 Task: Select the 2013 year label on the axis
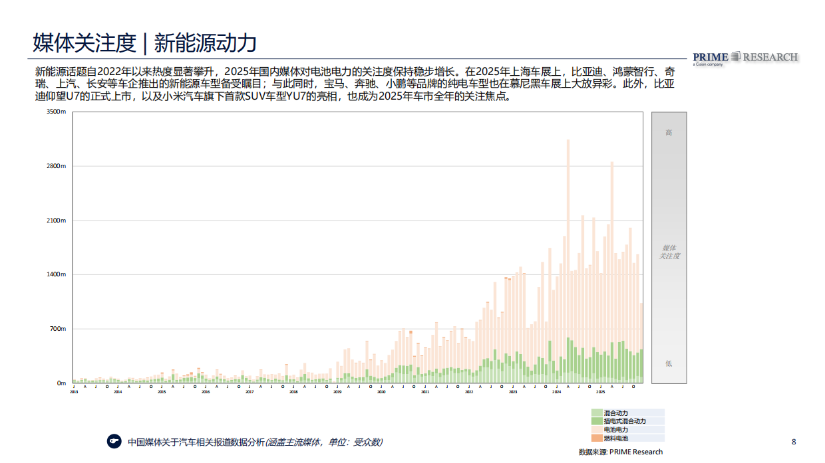click(73, 393)
